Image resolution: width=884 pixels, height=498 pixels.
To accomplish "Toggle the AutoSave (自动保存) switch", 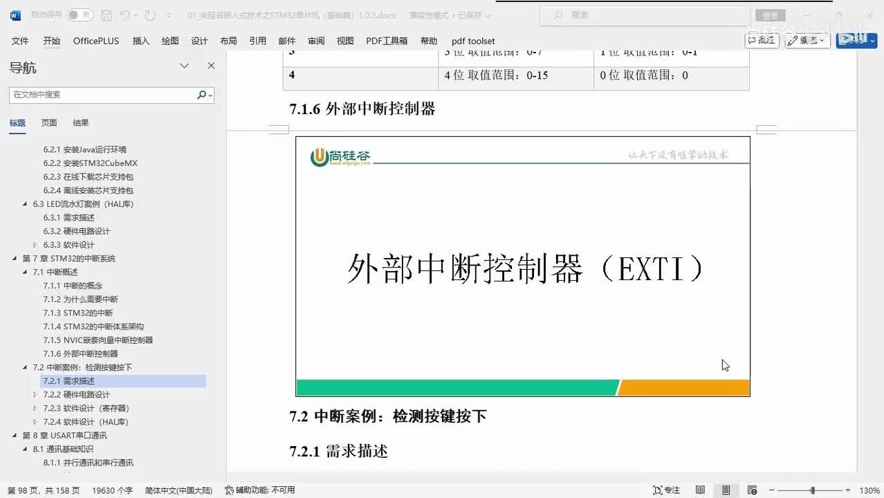I will 80,15.
